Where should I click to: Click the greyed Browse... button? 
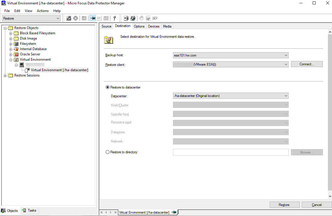click(307, 152)
